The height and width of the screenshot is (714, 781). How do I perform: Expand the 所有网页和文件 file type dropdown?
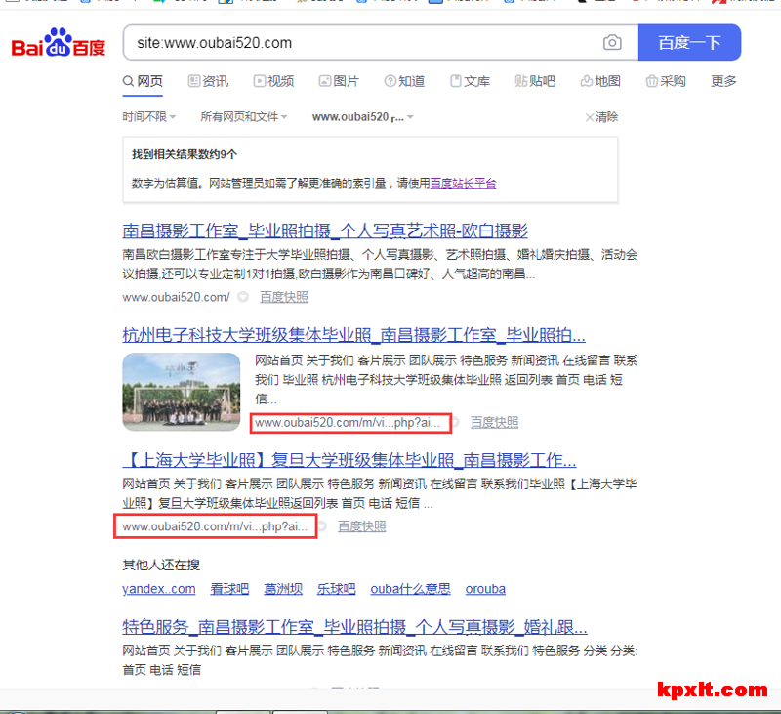[x=243, y=117]
